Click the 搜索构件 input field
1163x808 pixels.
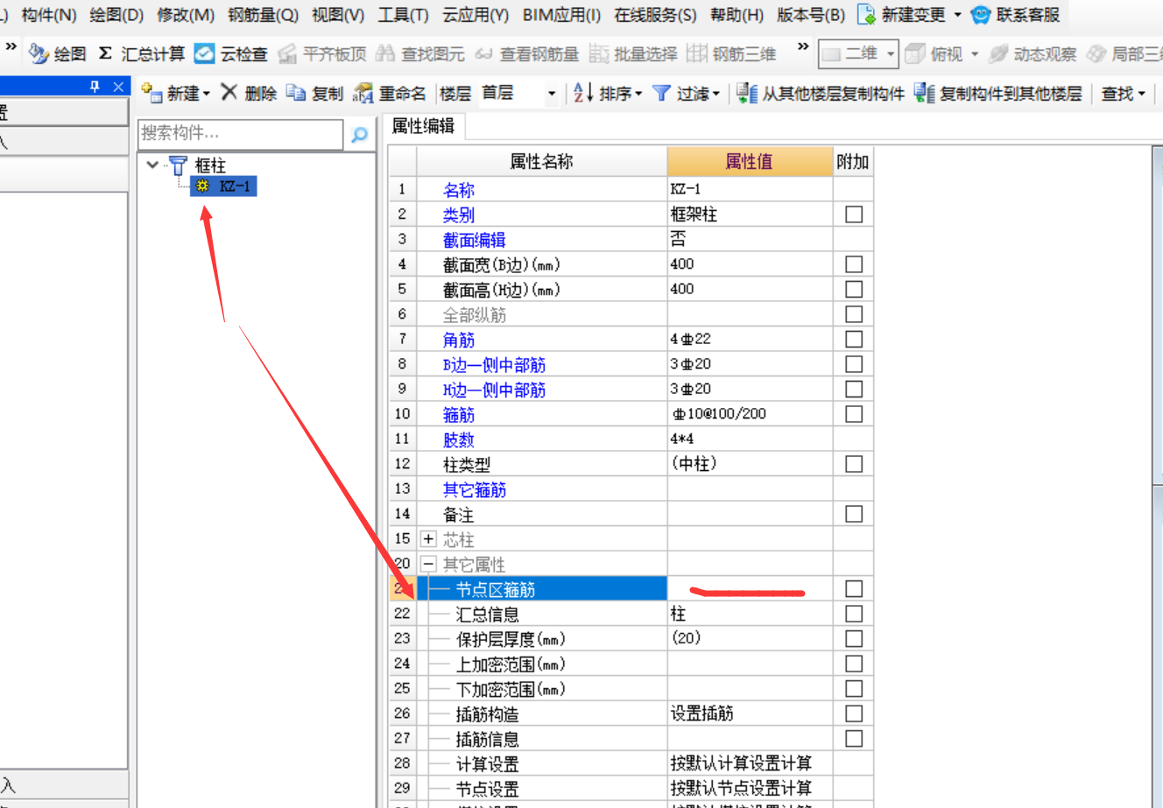pos(240,134)
